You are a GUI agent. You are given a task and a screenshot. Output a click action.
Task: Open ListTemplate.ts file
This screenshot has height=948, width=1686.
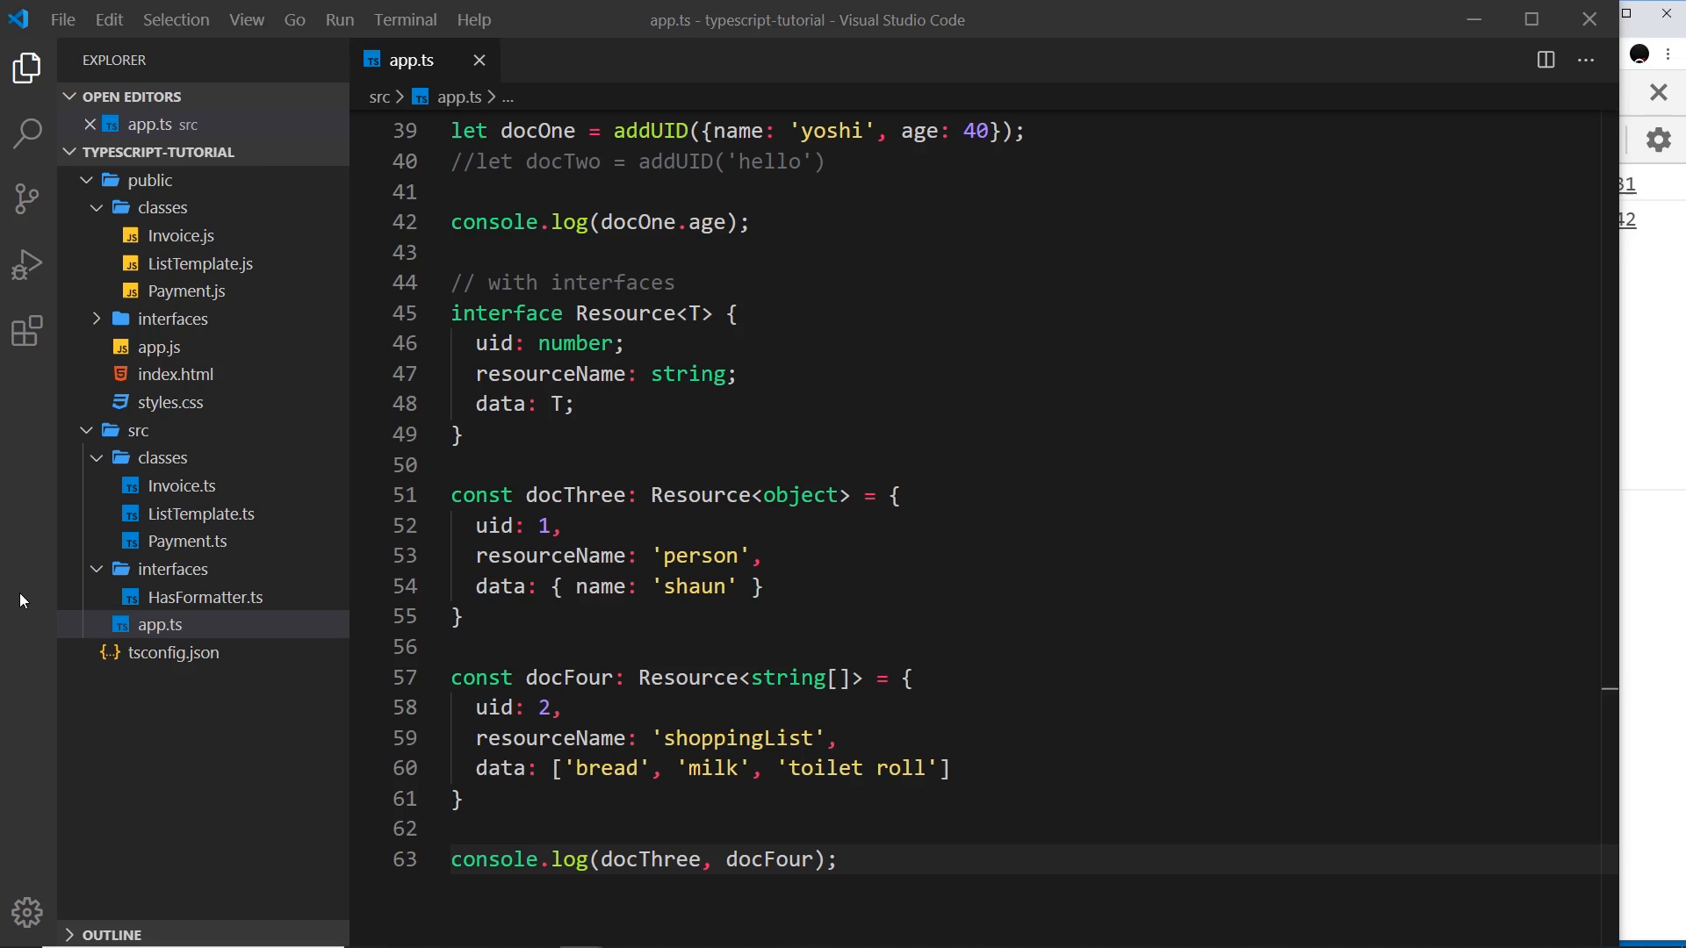201,513
